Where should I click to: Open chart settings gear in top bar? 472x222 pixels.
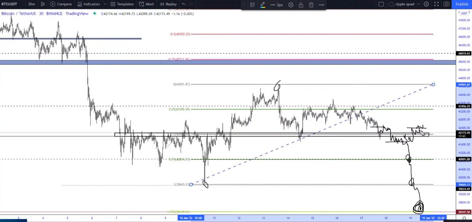pyautogui.click(x=426, y=4)
